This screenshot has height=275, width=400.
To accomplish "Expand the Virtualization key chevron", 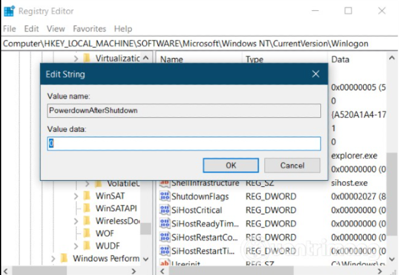I will 76,59.
